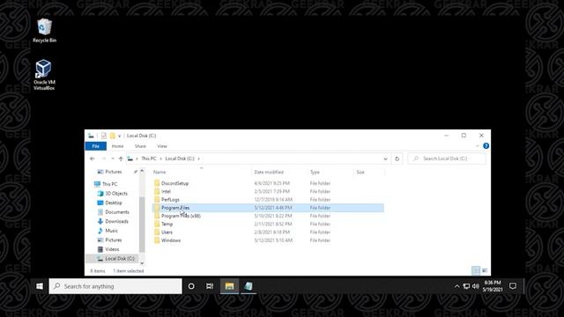Open network status tray icon

[466, 286]
